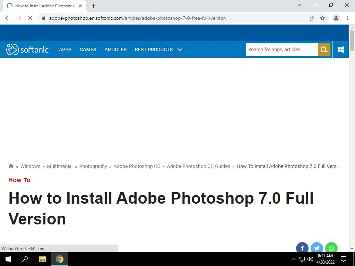
Task: Go back to previous page
Action: click(x=8, y=18)
